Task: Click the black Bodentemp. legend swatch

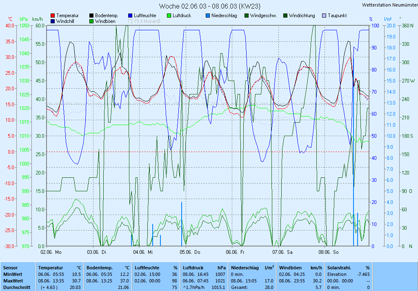Action: 91,16
